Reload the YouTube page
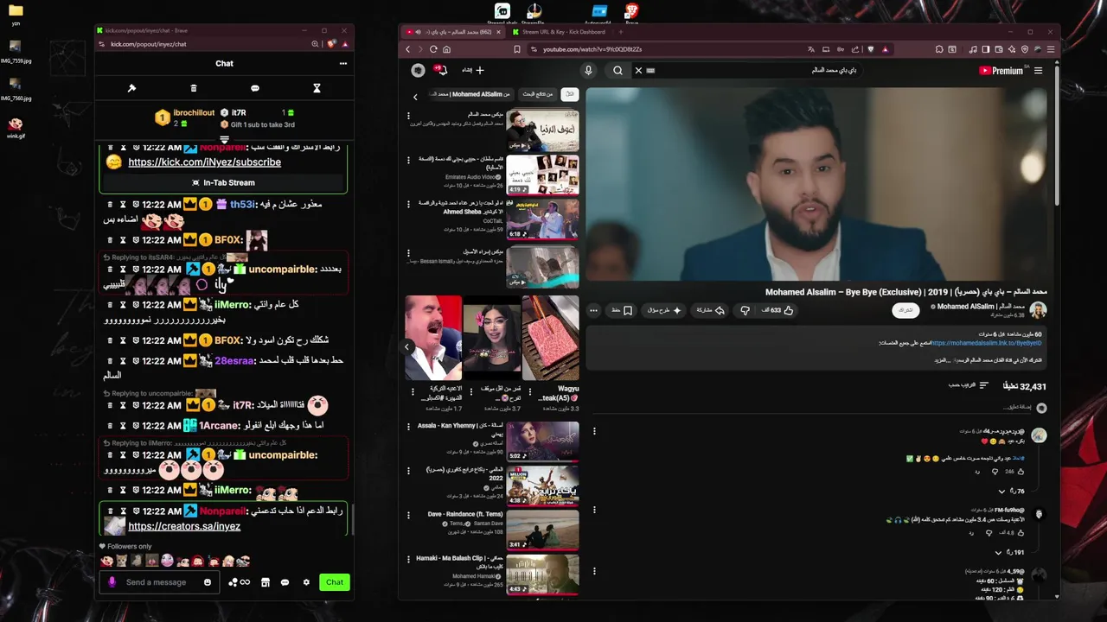 coord(433,49)
